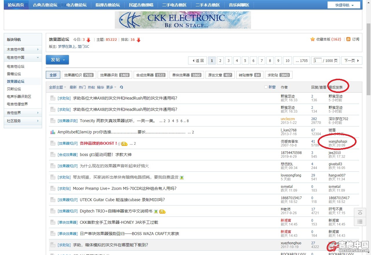Click the image icon after 琴友明鉴 thread title

pyautogui.click(x=182, y=177)
